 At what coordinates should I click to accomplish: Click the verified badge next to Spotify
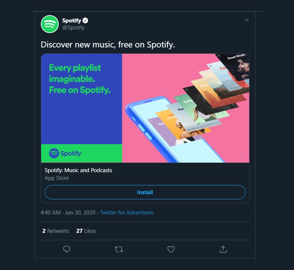[x=85, y=21]
